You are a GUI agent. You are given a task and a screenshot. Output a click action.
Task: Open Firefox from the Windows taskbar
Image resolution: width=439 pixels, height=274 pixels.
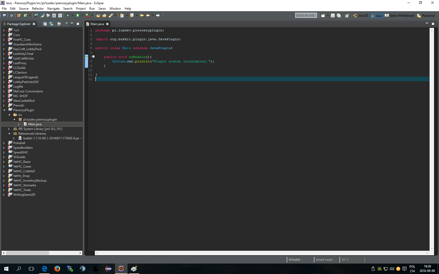pos(57,269)
